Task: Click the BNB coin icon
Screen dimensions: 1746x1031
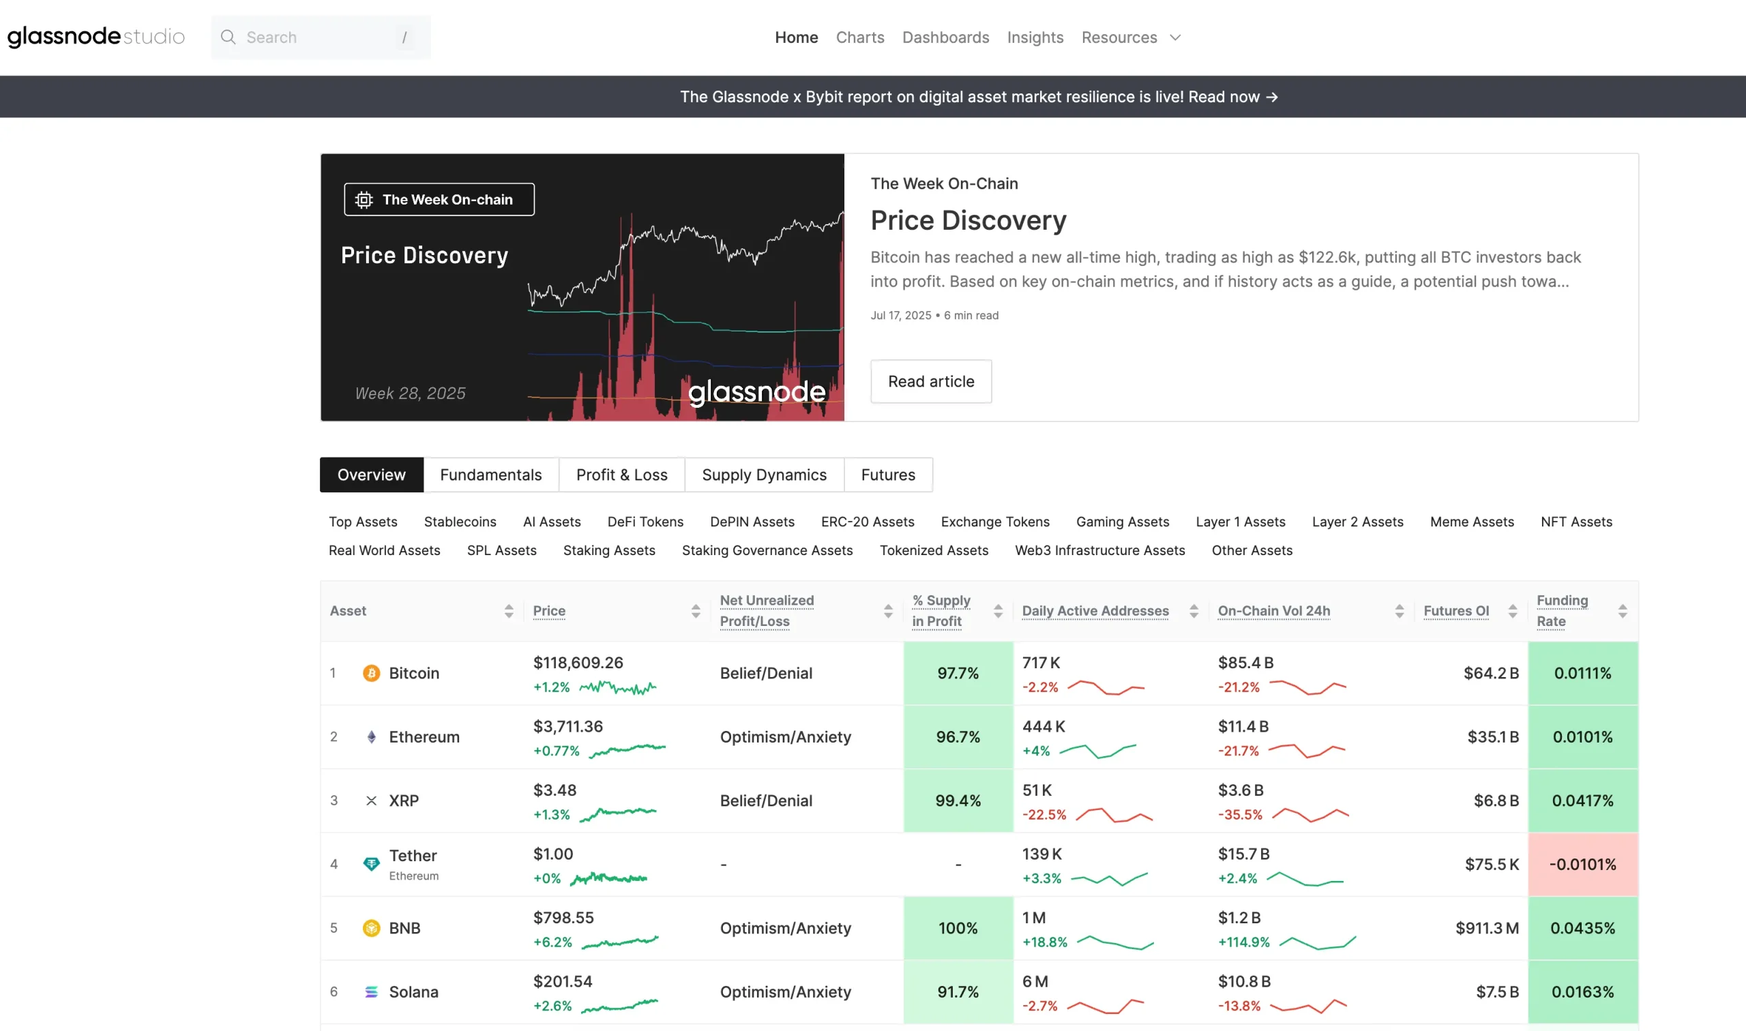Action: click(x=371, y=927)
